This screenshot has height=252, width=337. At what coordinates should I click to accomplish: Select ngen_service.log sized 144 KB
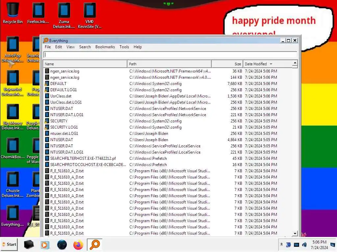click(x=168, y=77)
